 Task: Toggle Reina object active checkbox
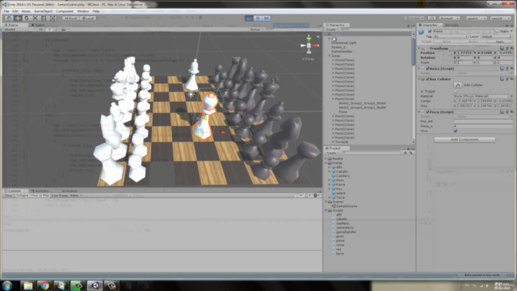[430, 32]
